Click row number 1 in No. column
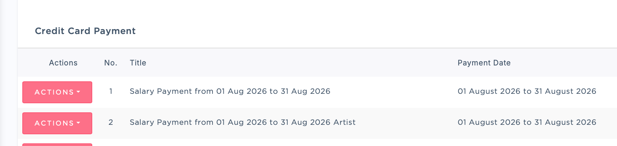Image resolution: width=617 pixels, height=146 pixels. 111,91
